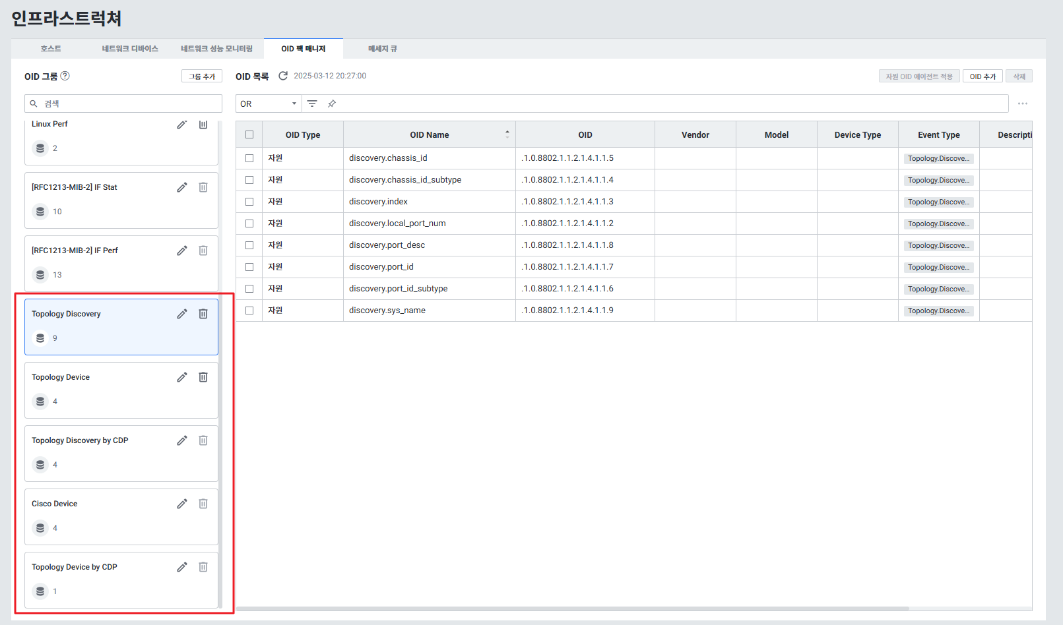The image size is (1063, 625).
Task: Switch to the 네트워크 디바이스 tab
Action: [130, 49]
